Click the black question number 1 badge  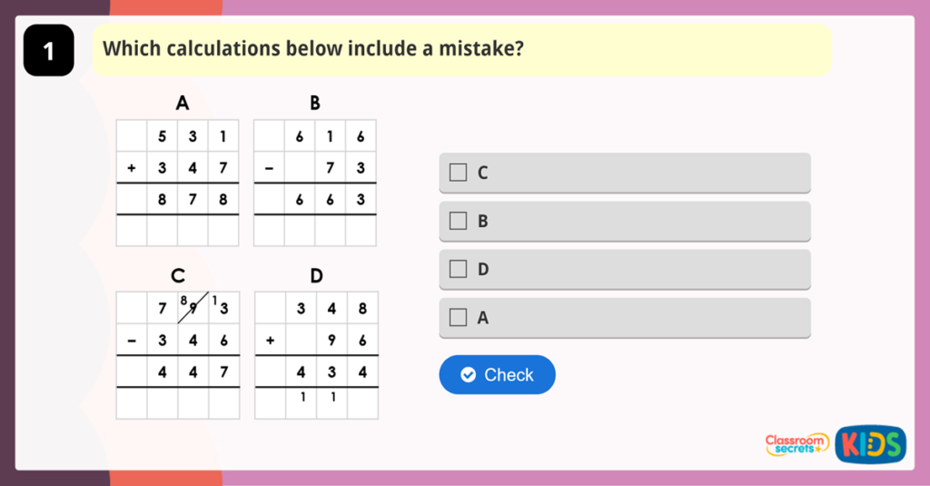(x=48, y=51)
